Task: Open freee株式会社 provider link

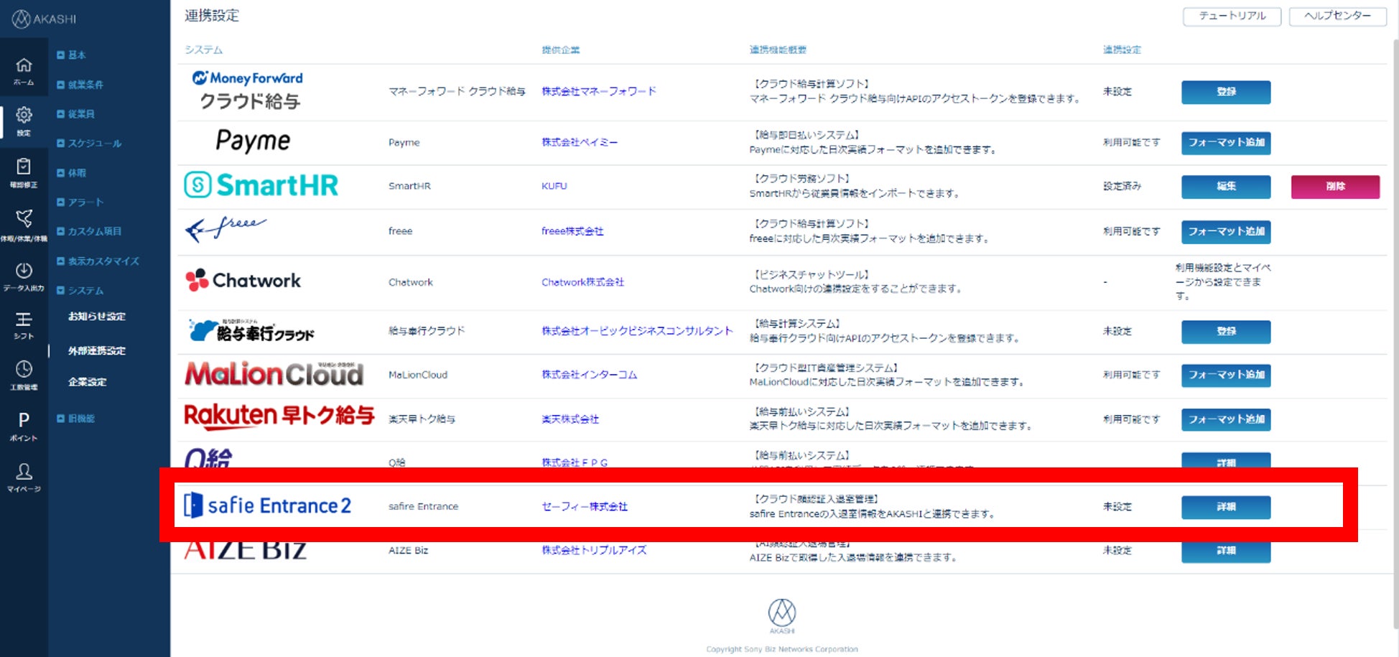Action: pyautogui.click(x=572, y=231)
